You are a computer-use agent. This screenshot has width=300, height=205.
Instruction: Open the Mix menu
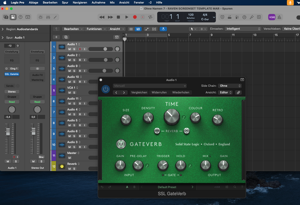click(x=112, y=2)
